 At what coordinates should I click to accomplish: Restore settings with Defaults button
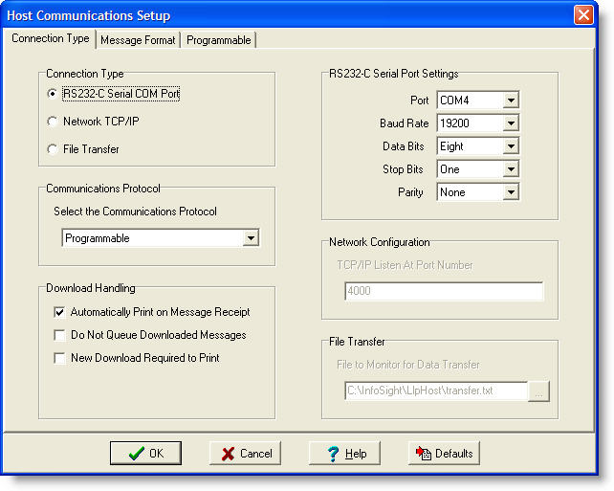click(444, 454)
